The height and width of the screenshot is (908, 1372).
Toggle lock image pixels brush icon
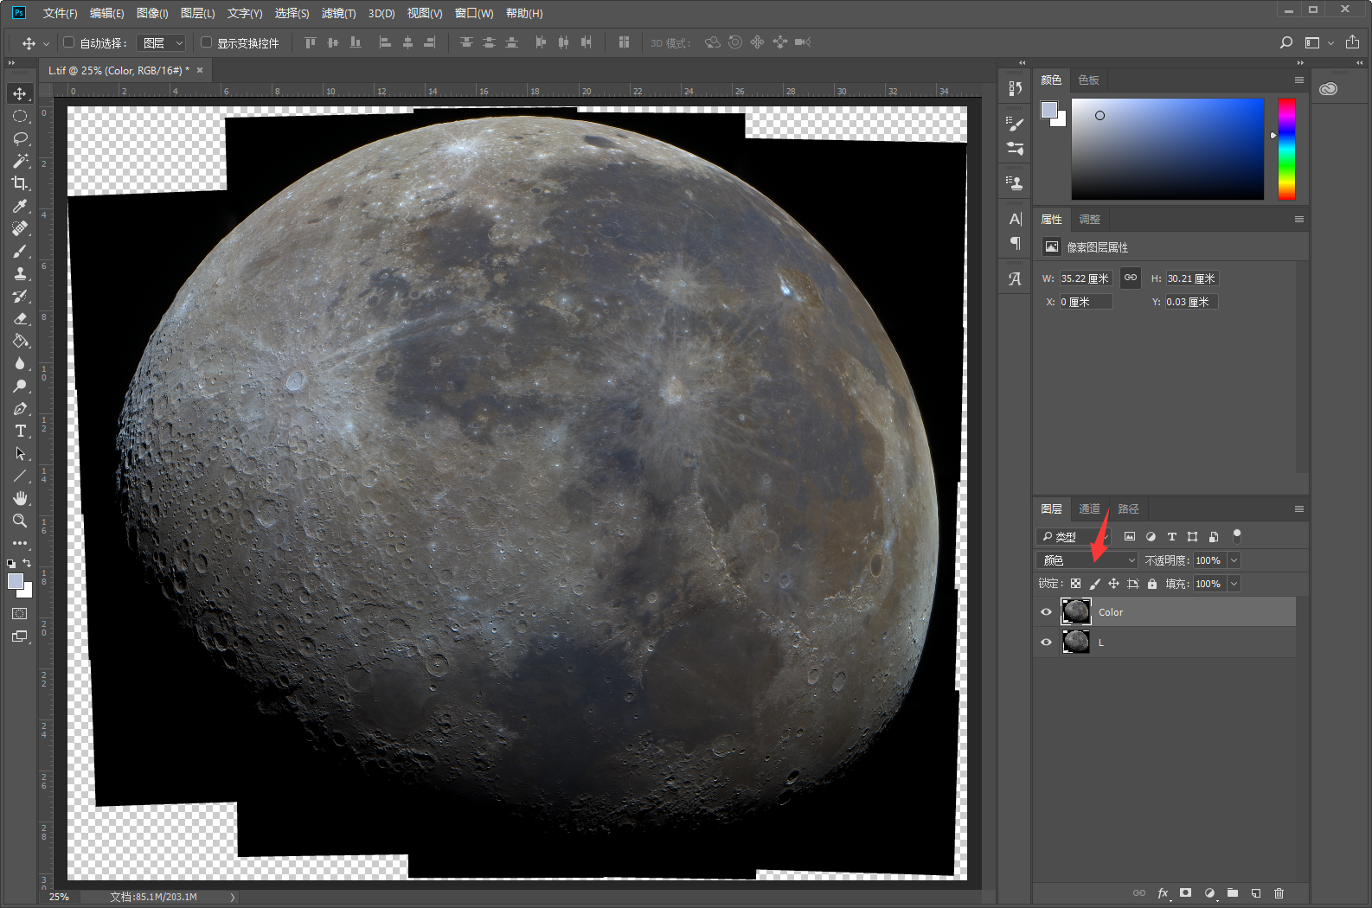tap(1094, 584)
